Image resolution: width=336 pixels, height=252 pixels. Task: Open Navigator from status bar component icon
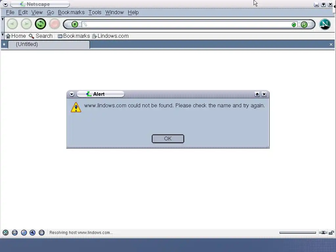coord(6,233)
